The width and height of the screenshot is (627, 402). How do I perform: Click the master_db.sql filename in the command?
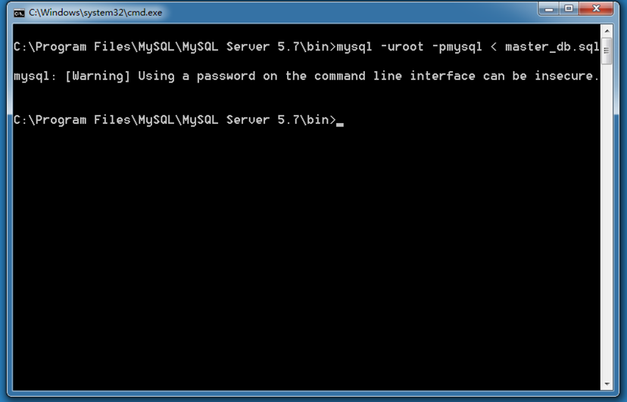point(552,47)
